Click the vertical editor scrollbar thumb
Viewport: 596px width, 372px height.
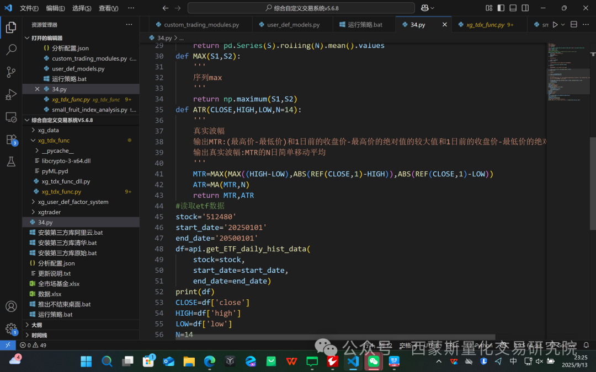click(x=593, y=184)
